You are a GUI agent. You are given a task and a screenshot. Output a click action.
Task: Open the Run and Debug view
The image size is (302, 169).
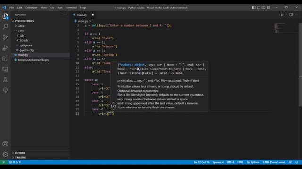(x=5, y=48)
